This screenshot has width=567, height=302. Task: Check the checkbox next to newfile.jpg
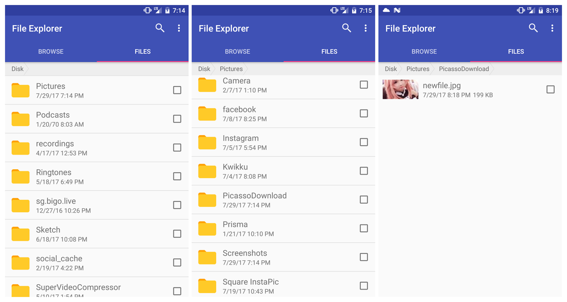[x=550, y=90]
